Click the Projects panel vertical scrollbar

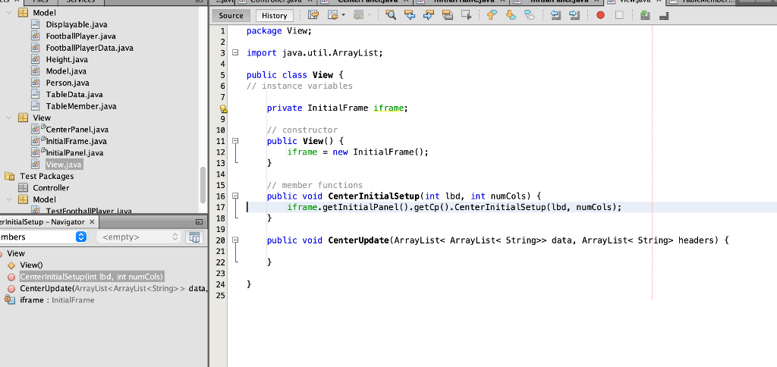coord(203,184)
